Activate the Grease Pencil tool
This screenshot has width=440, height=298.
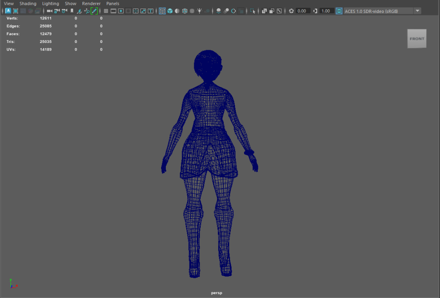click(94, 11)
